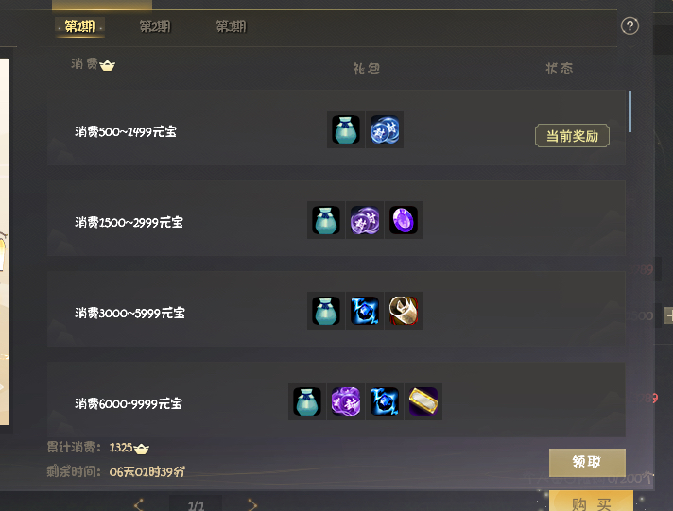Select purple seal flower in 6000-9999 row
Image resolution: width=673 pixels, height=511 pixels.
(346, 401)
